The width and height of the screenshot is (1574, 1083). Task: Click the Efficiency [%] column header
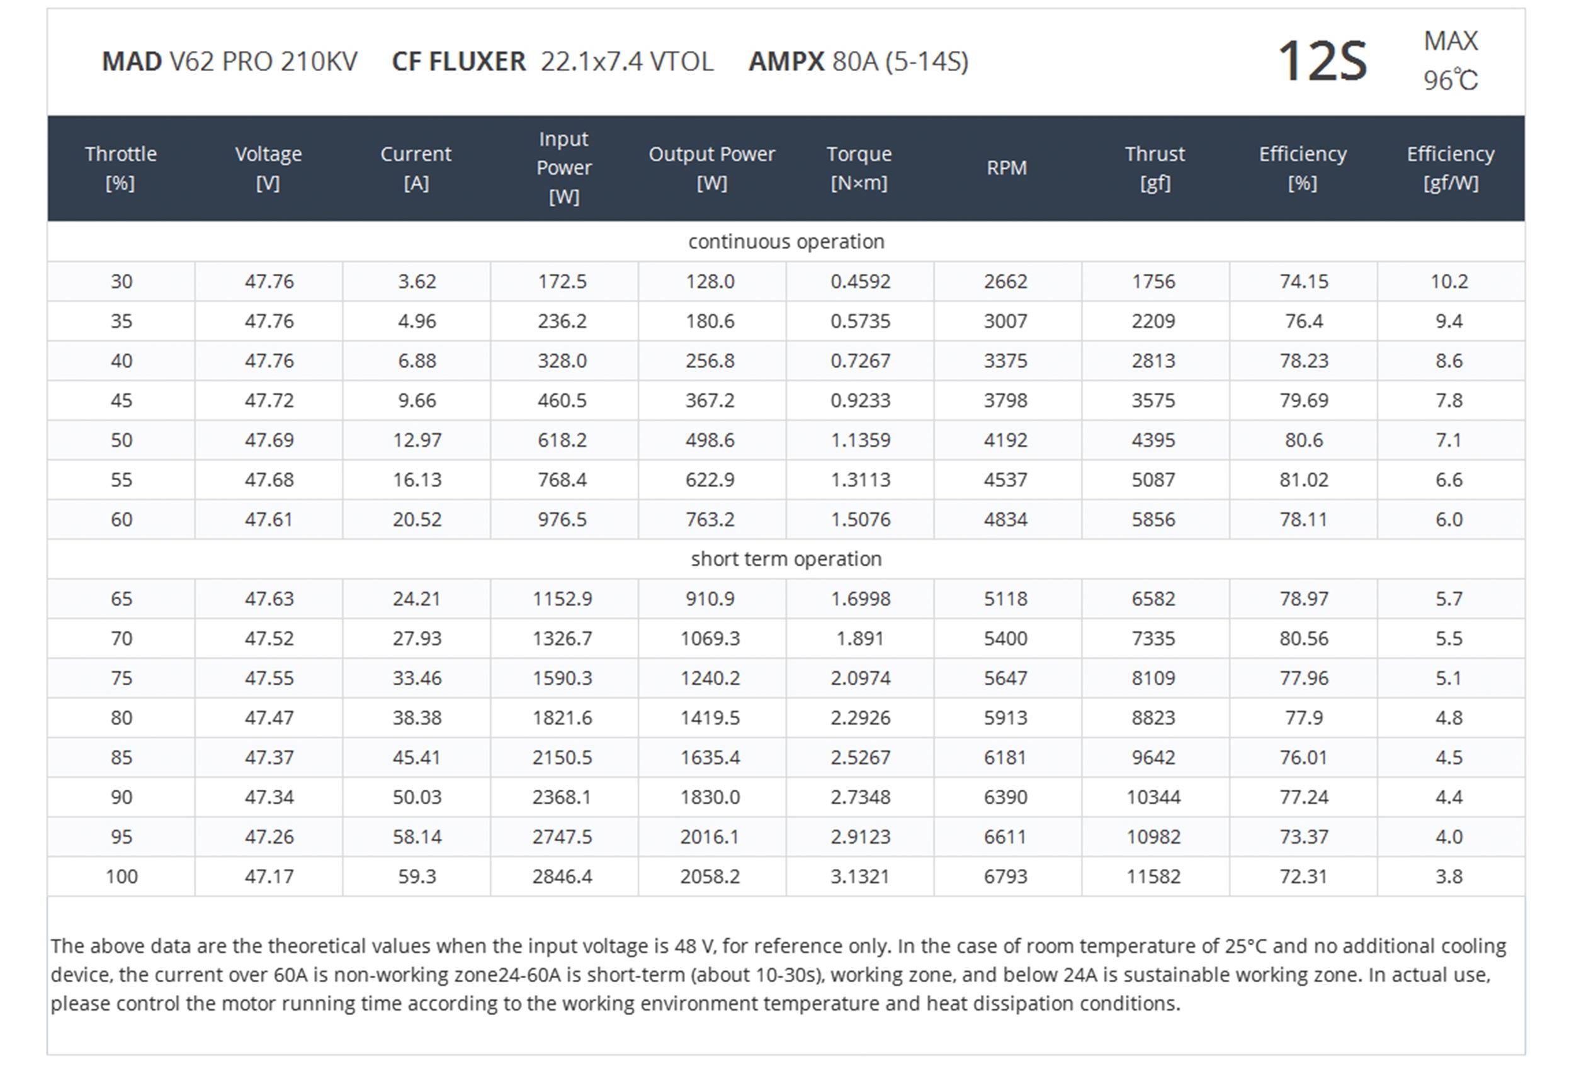click(1303, 168)
